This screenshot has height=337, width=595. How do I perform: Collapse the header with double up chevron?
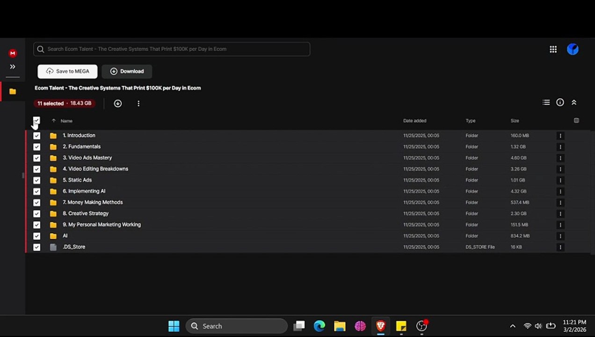point(574,103)
